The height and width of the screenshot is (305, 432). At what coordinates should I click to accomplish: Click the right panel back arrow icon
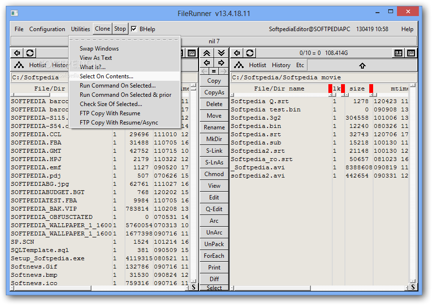point(237,53)
